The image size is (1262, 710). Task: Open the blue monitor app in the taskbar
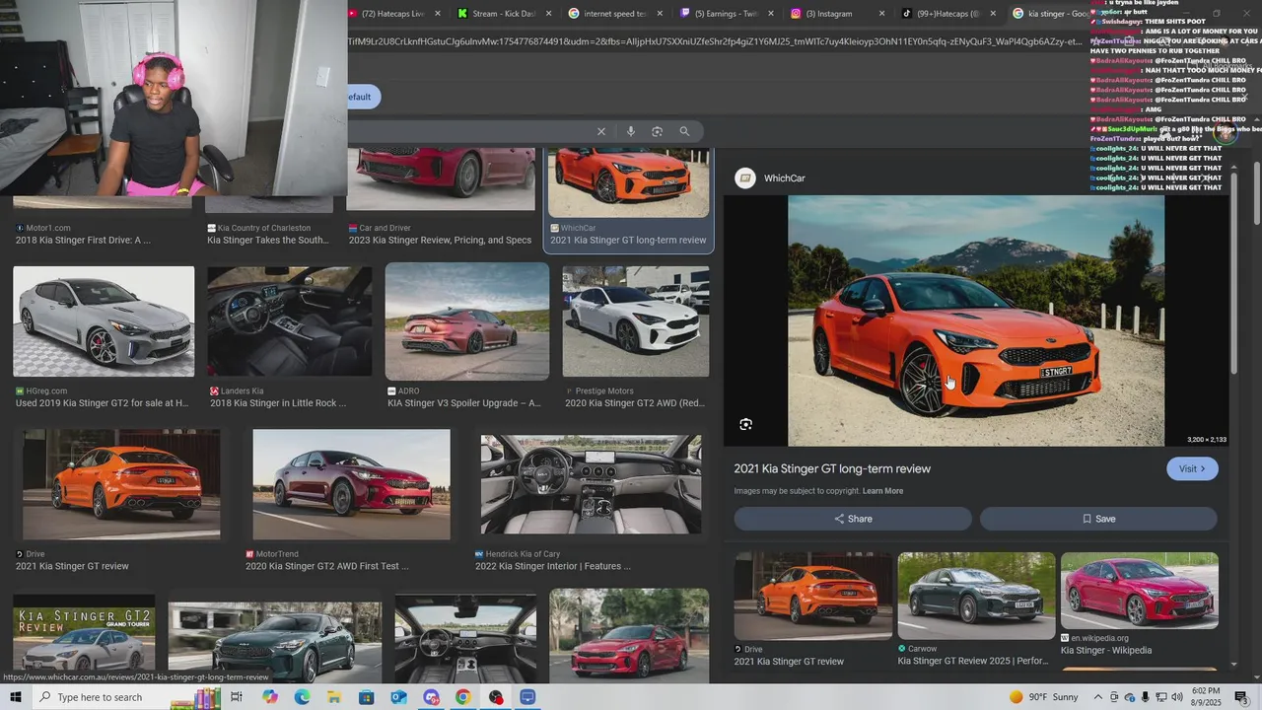point(527,697)
